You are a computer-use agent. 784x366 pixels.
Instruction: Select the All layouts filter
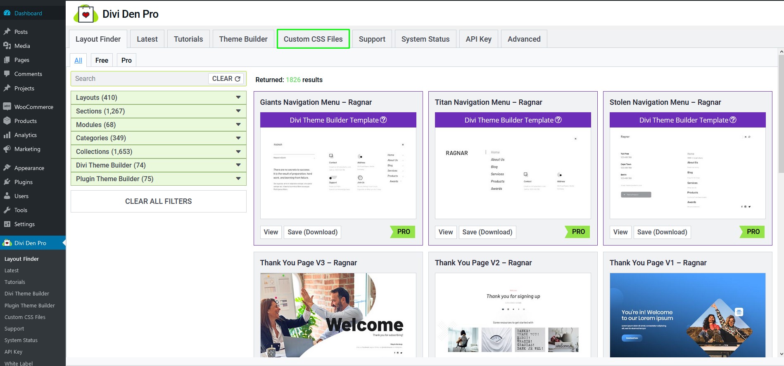(78, 60)
